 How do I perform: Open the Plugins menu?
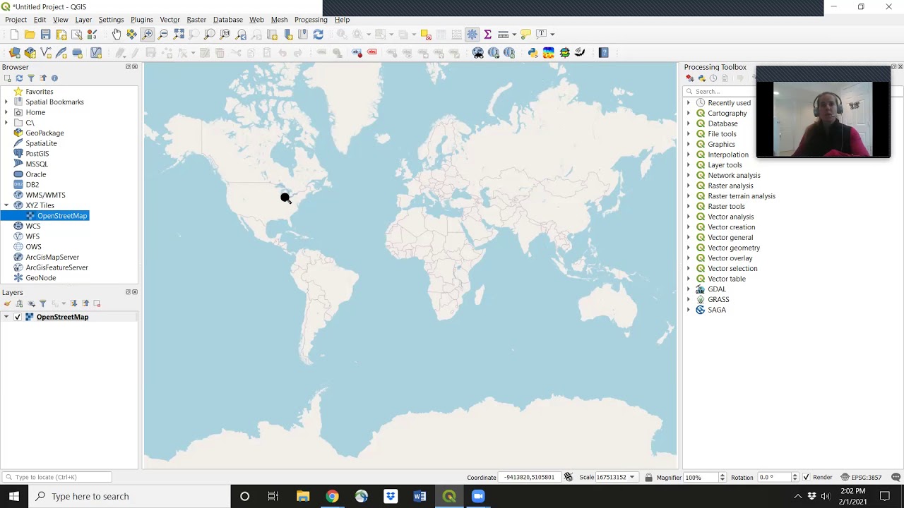pos(141,20)
